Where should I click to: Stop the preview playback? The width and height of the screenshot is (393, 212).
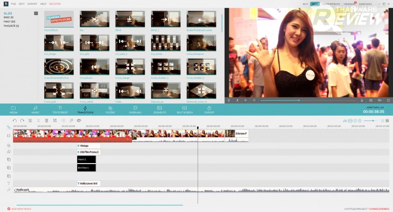(x=254, y=101)
